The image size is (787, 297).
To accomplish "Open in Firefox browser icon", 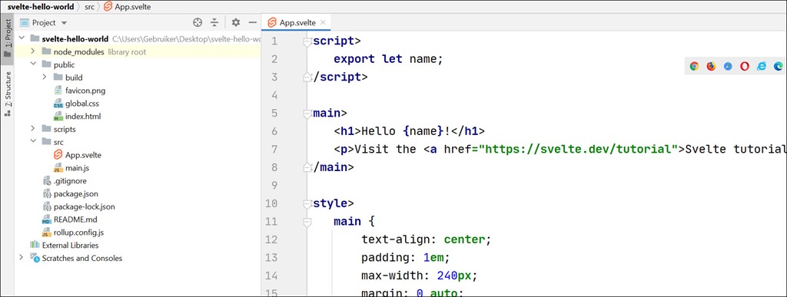I will coord(711,66).
